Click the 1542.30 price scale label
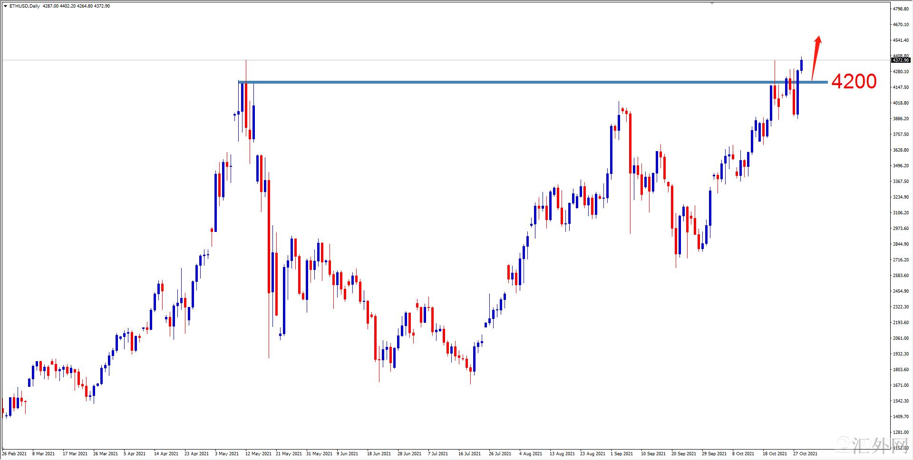Screen dimensions: 913x460 [x=901, y=401]
